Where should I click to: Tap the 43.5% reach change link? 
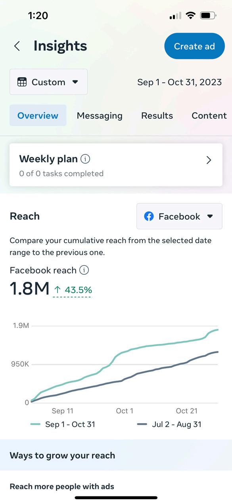click(x=73, y=290)
